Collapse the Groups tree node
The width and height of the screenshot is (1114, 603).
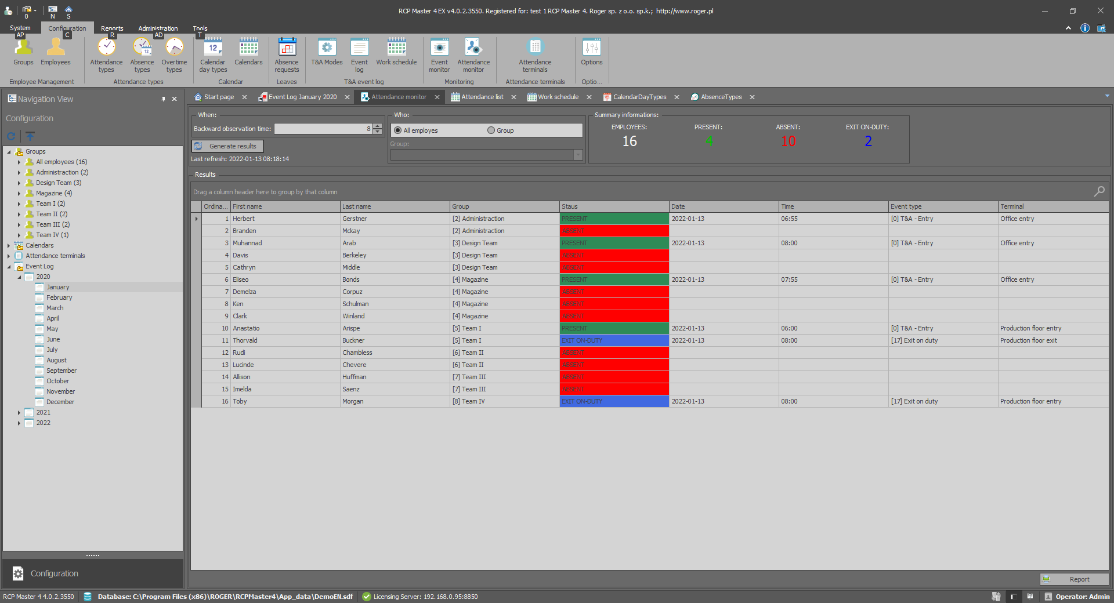9,152
